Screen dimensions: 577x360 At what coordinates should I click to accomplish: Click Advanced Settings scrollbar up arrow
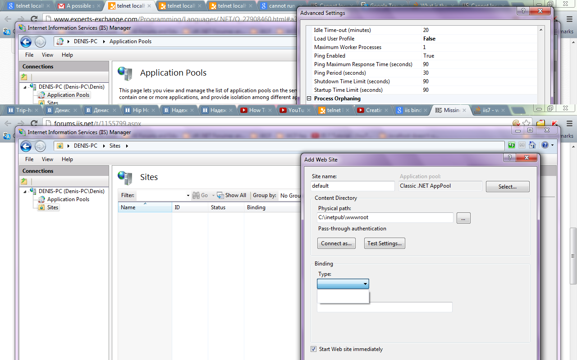point(541,30)
